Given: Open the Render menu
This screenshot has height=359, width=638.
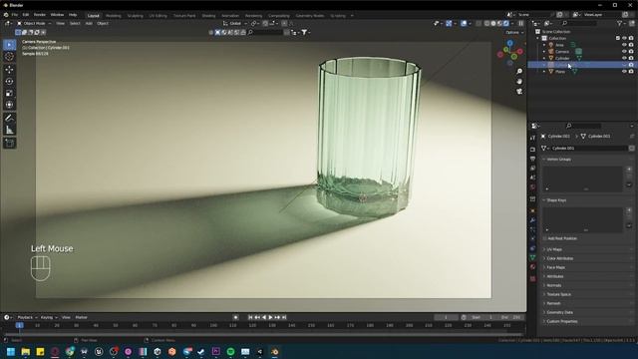Looking at the screenshot, I should 40,15.
